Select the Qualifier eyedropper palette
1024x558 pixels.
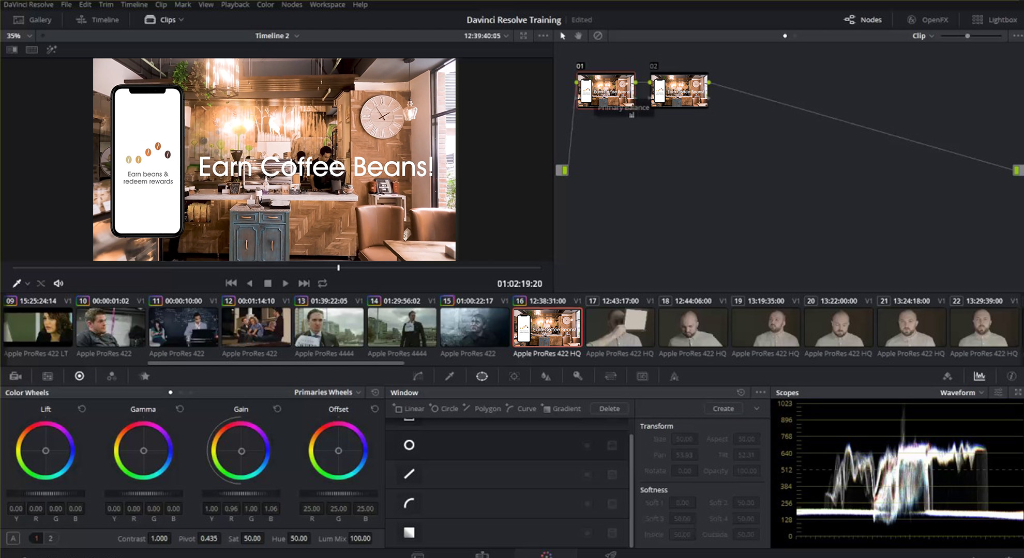click(449, 376)
